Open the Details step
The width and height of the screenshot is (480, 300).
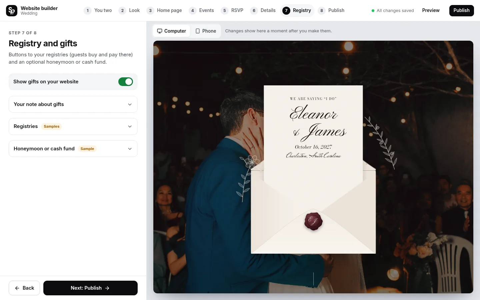(263, 11)
